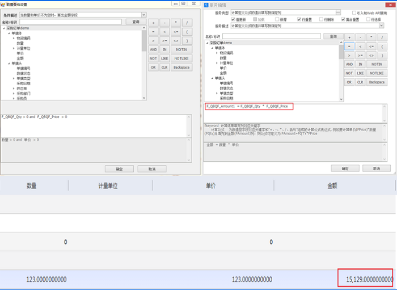
Task: Click the 15,129.0000000000 amount cell
Action: point(365,278)
